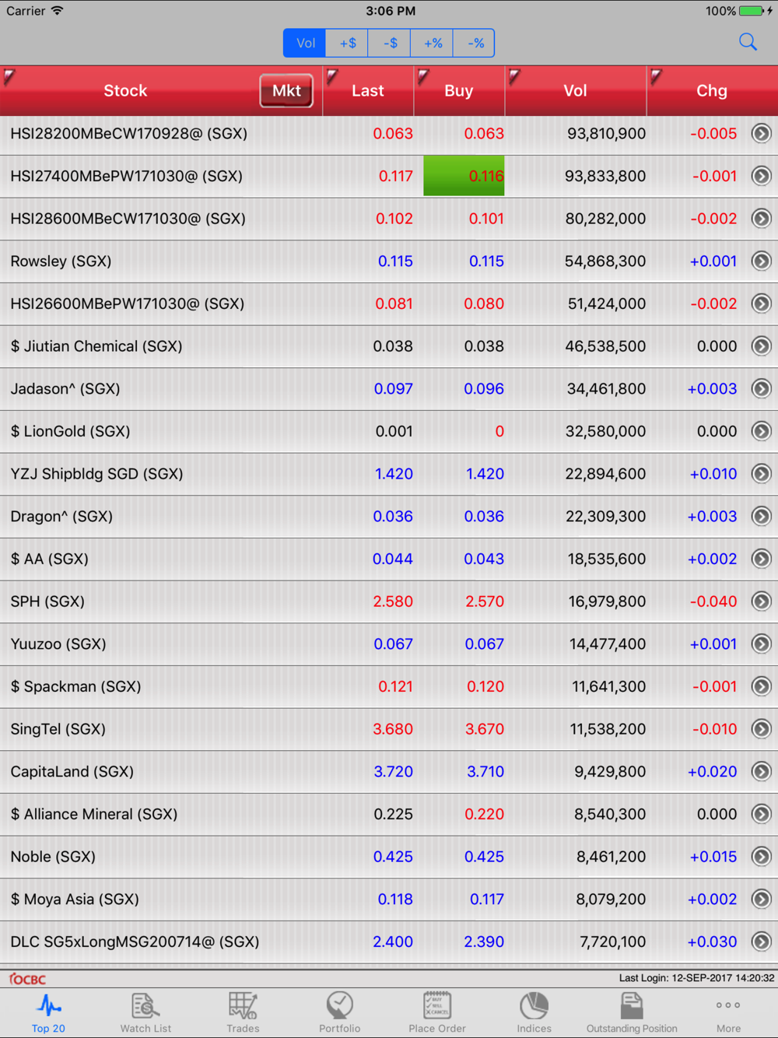Screen dimensions: 778x1038
Task: Open details arrow for Yuuzoo row
Action: coord(761,644)
